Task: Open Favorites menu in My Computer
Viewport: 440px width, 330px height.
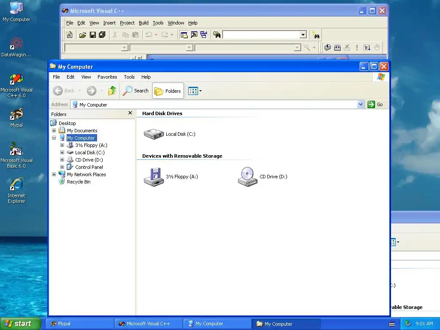Action: (x=107, y=77)
